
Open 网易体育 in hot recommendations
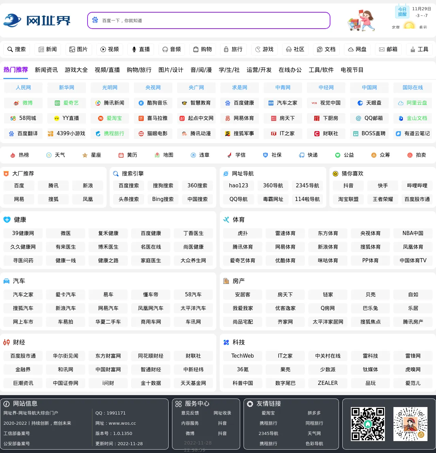click(239, 118)
